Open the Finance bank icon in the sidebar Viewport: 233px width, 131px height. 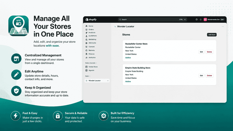[x=86, y=54]
